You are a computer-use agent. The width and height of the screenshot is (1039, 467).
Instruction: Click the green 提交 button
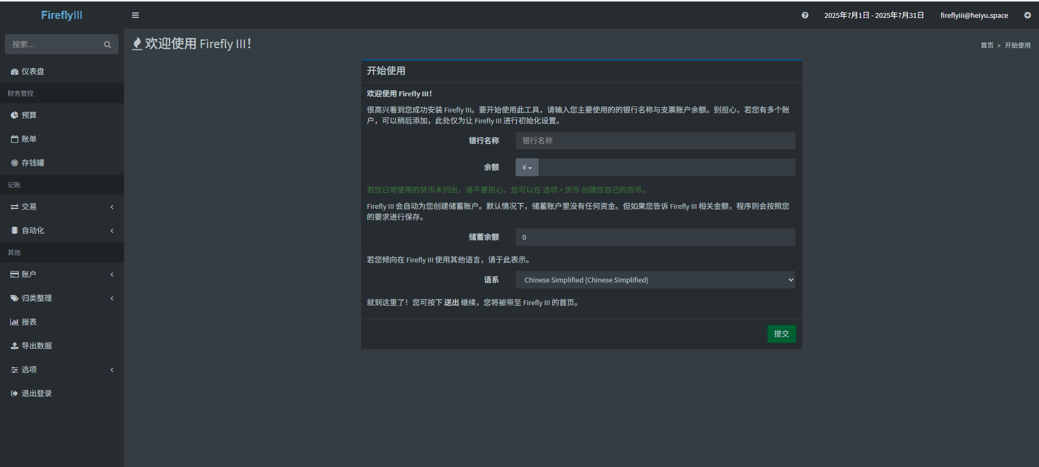tap(781, 334)
